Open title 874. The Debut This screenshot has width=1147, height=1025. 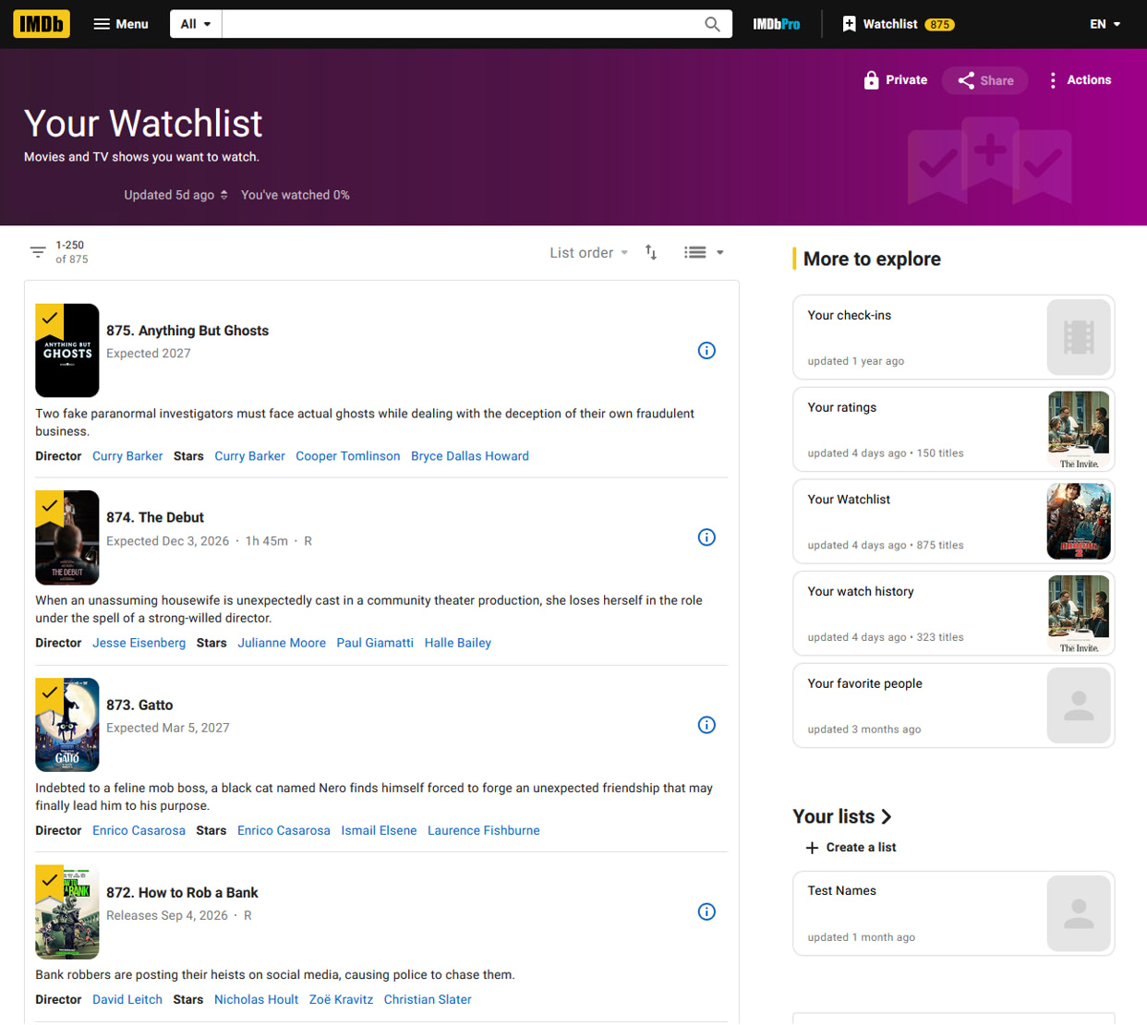[x=155, y=517]
